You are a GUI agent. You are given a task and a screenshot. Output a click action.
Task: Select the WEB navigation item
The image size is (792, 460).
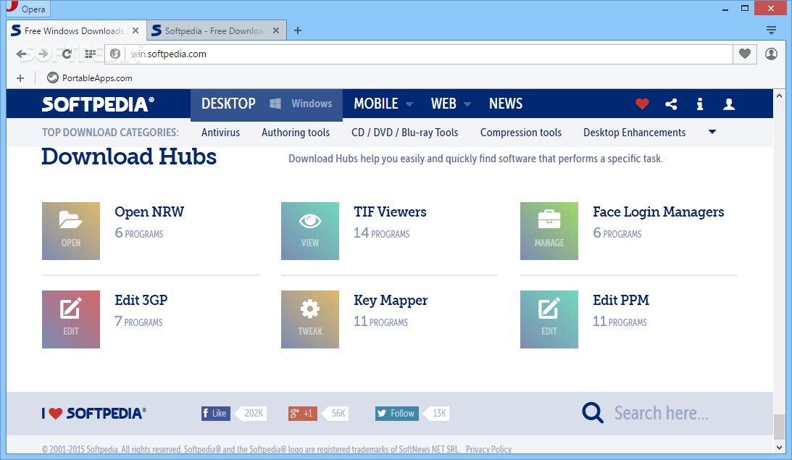coord(443,104)
